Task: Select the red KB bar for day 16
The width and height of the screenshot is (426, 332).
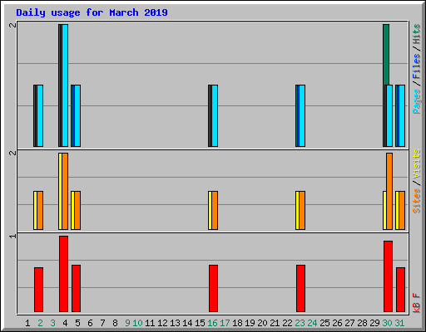Action: pyautogui.click(x=213, y=288)
